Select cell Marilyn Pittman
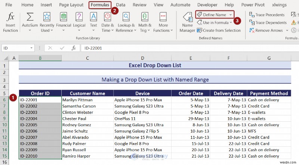The width and height of the screenshot is (299, 165). point(87,100)
